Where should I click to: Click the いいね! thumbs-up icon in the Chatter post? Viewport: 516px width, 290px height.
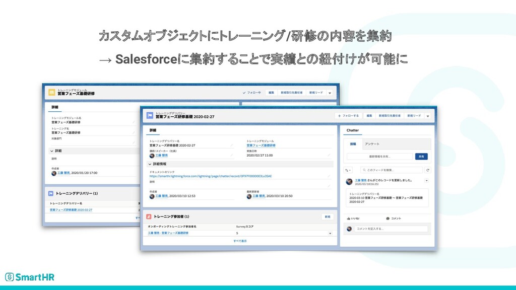(349, 219)
